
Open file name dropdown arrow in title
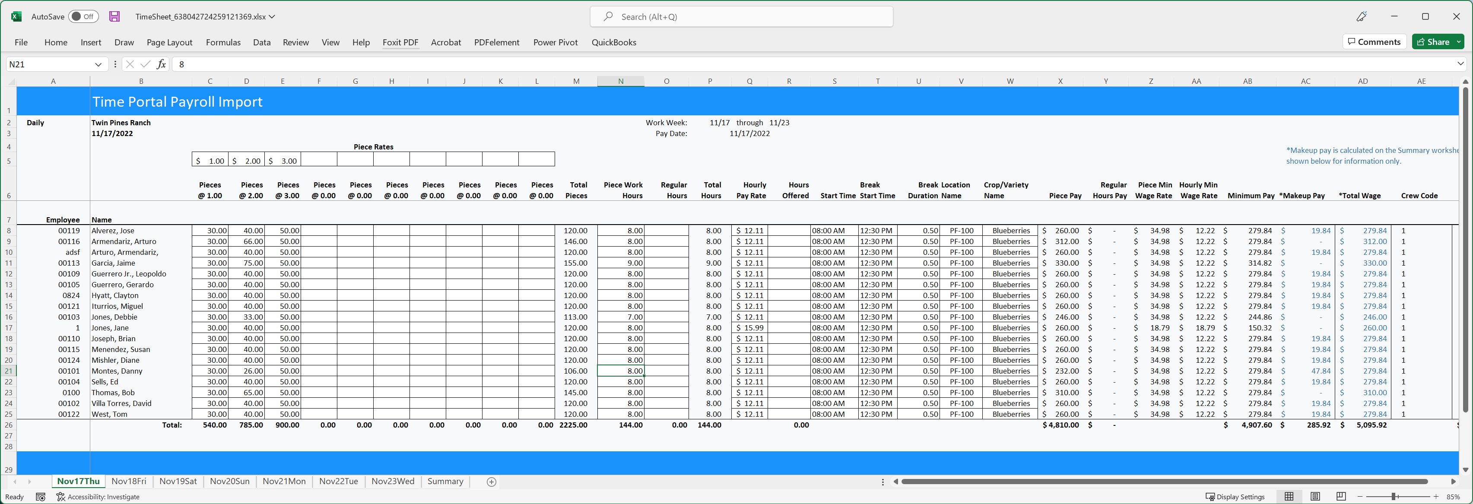pyautogui.click(x=272, y=16)
